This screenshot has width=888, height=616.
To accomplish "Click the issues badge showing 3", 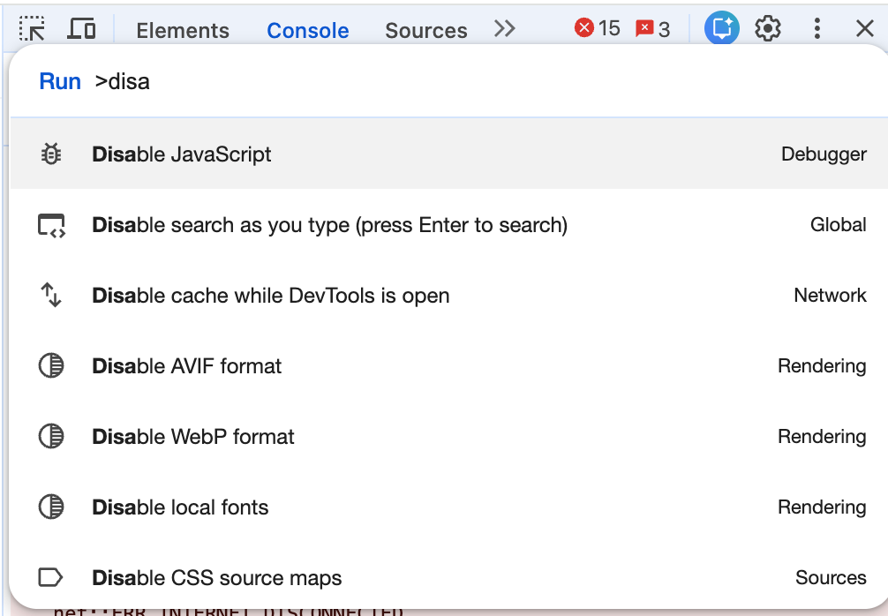I will click(652, 27).
